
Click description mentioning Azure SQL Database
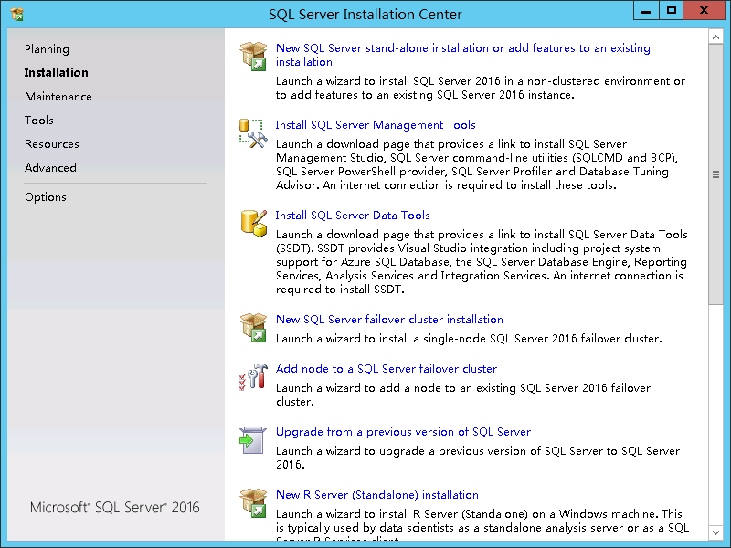pos(482,262)
